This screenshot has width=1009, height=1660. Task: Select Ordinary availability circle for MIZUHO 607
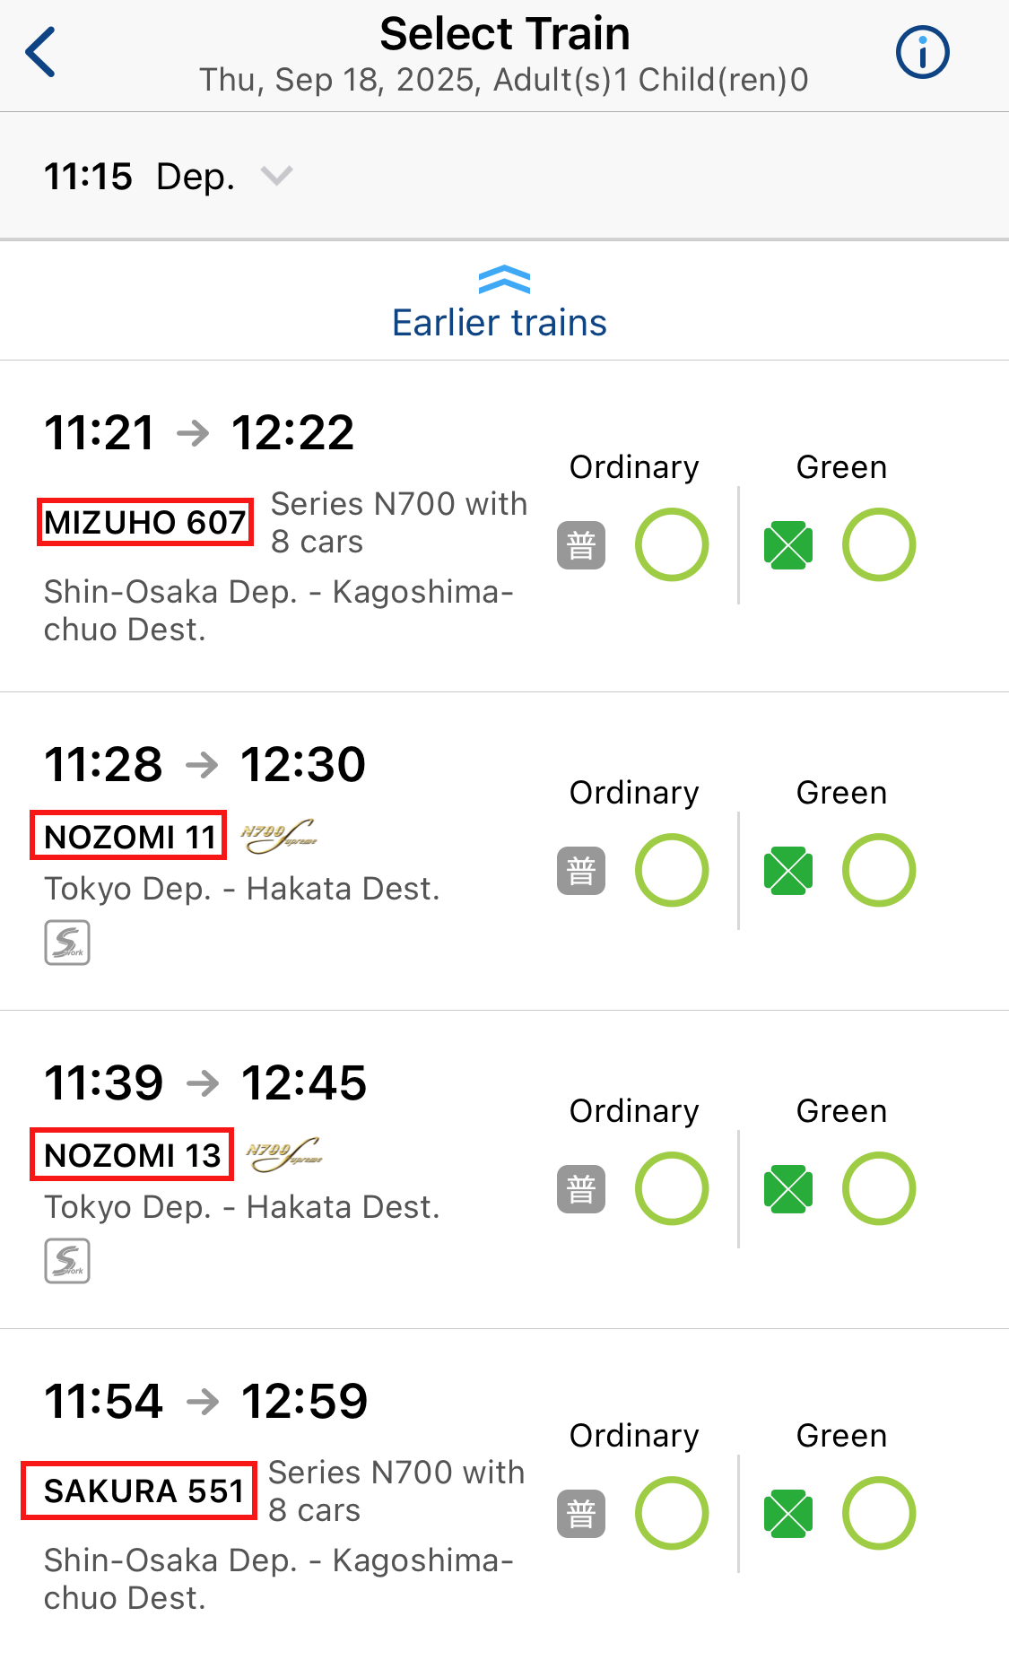(x=671, y=544)
